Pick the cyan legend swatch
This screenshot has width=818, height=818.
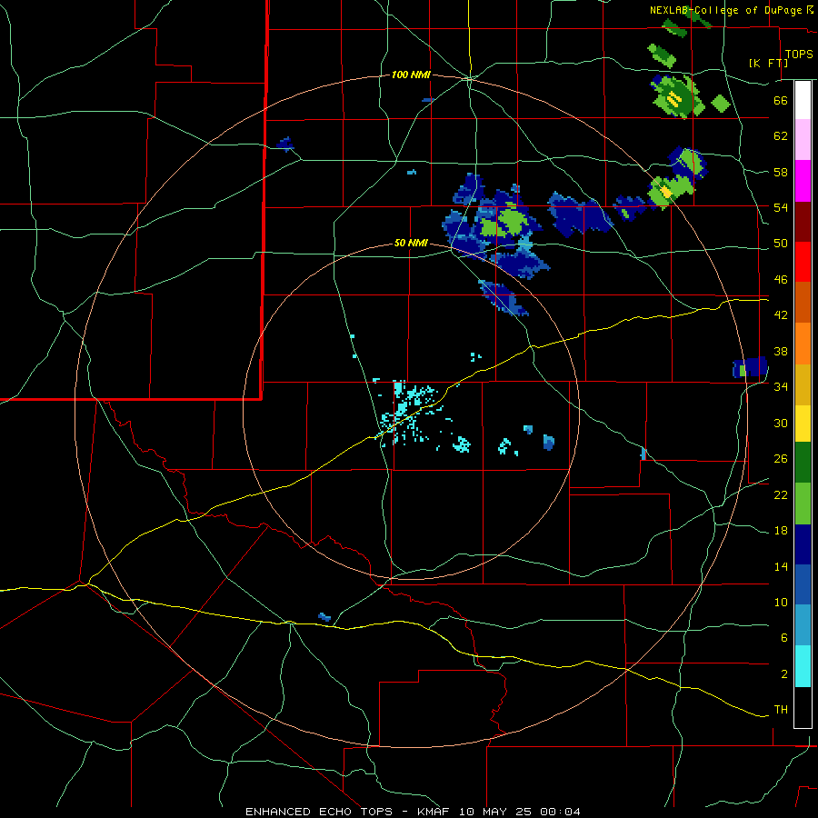pos(803,666)
